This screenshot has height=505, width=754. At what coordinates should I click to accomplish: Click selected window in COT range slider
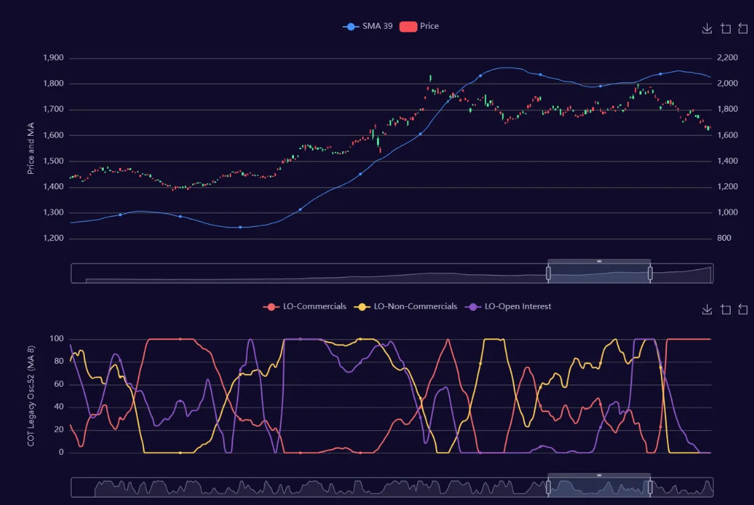pyautogui.click(x=599, y=487)
